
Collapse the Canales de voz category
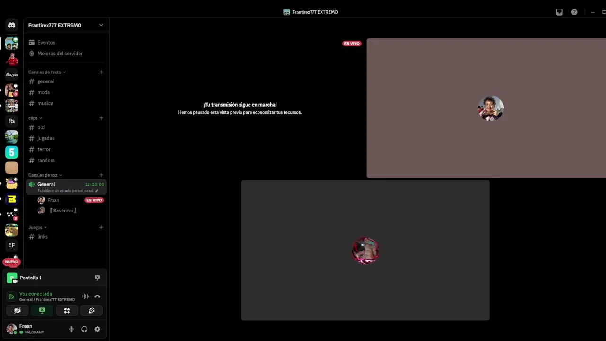click(45, 175)
